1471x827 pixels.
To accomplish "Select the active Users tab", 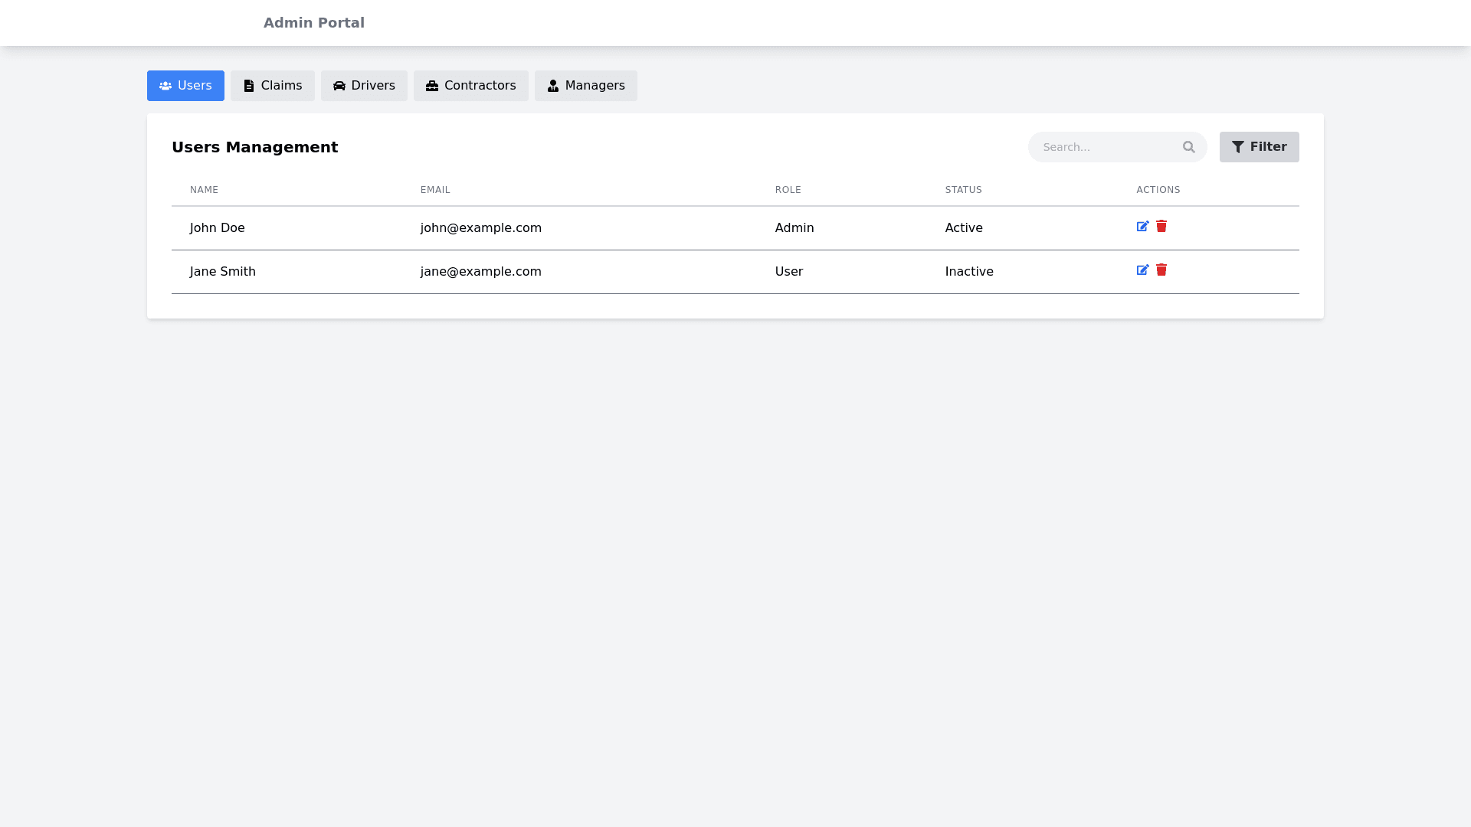I will pyautogui.click(x=185, y=86).
